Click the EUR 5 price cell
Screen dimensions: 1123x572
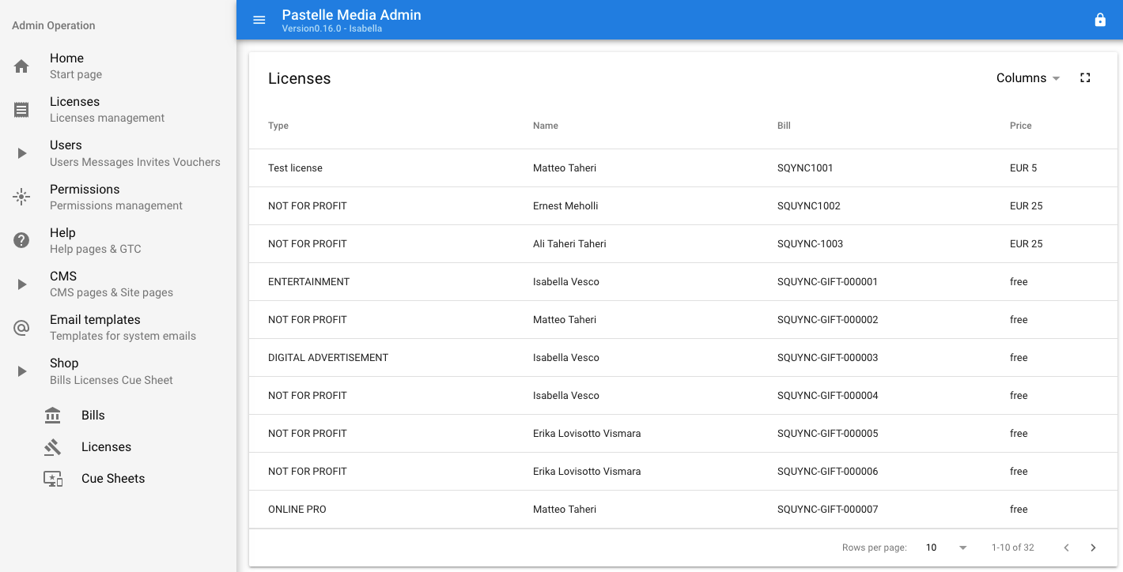pos(1023,168)
